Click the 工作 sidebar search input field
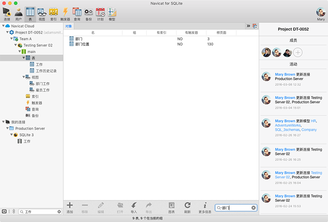This screenshot has height=222, width=328. [40, 212]
